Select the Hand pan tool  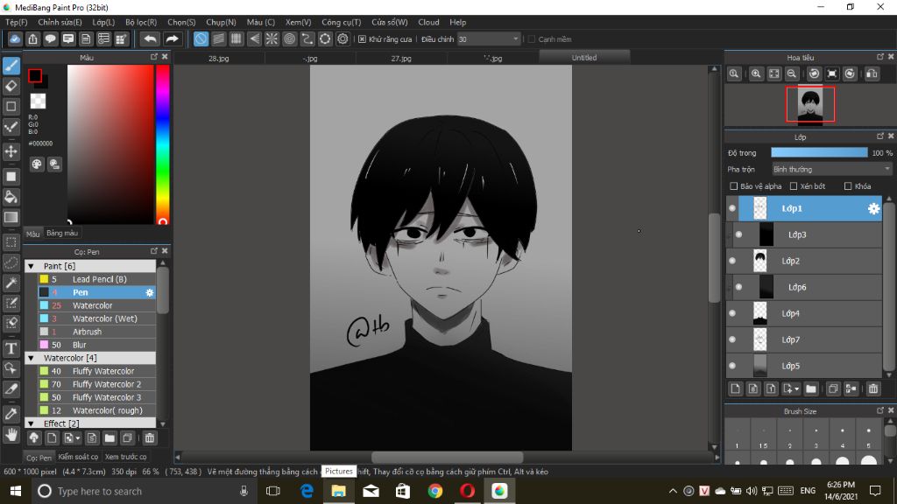pos(11,436)
